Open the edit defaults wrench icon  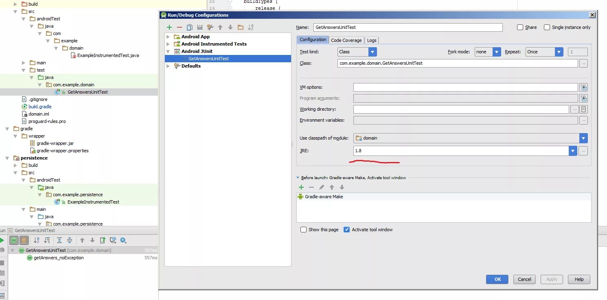(x=210, y=27)
